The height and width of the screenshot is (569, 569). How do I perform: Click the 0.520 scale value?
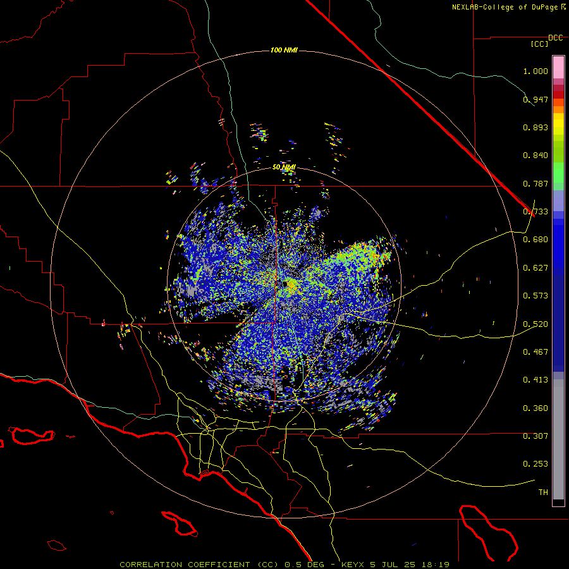pos(535,324)
